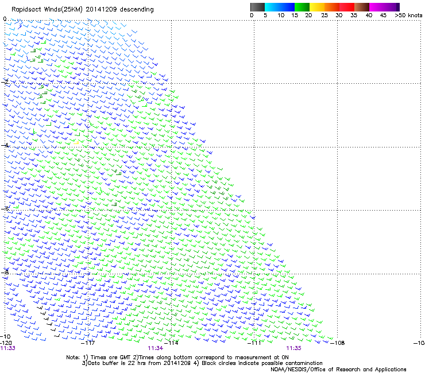Click the brown 35-40 knots legend swatch

pyautogui.click(x=362, y=7)
